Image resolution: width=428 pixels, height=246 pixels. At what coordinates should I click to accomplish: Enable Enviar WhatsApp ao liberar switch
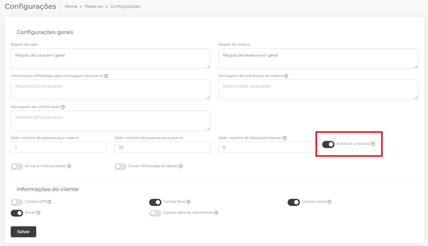tap(121, 166)
